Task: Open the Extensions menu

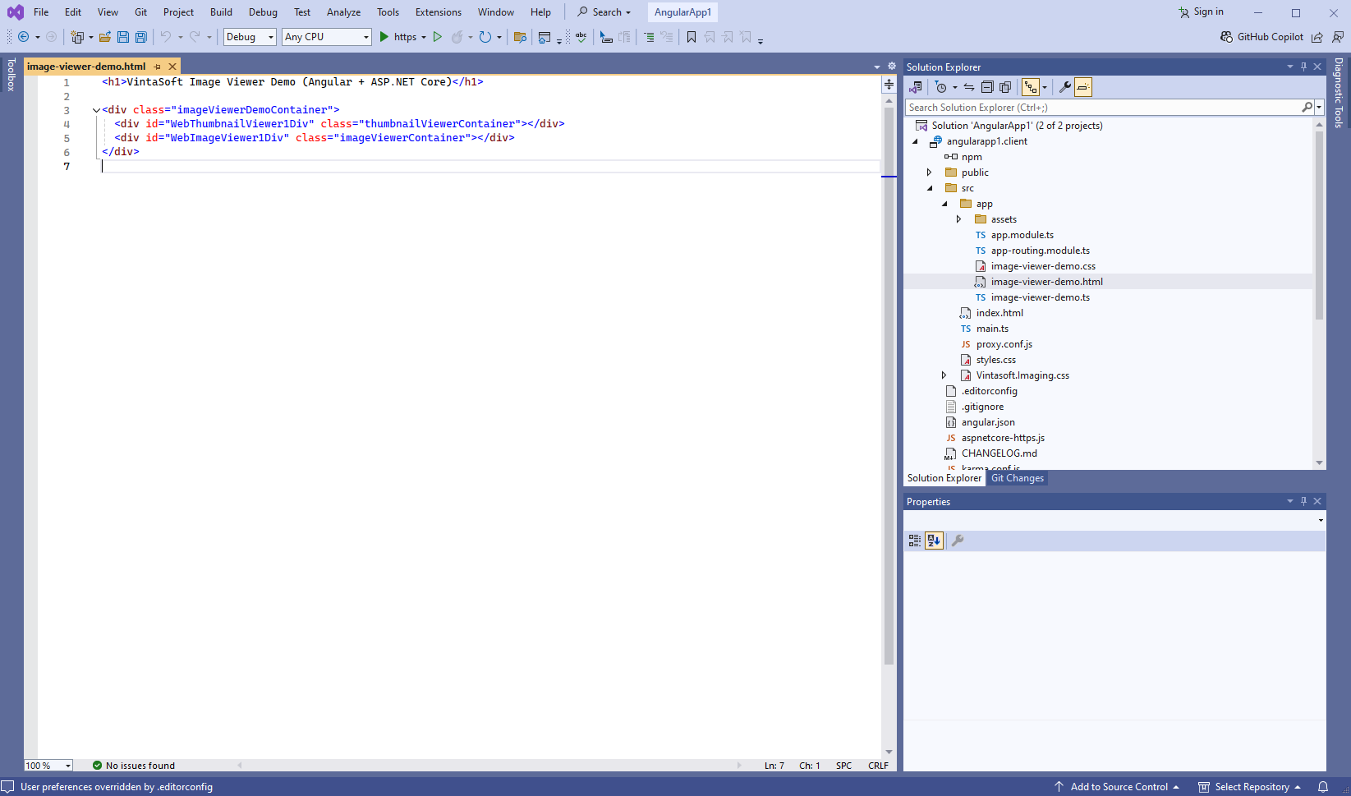Action: [438, 12]
